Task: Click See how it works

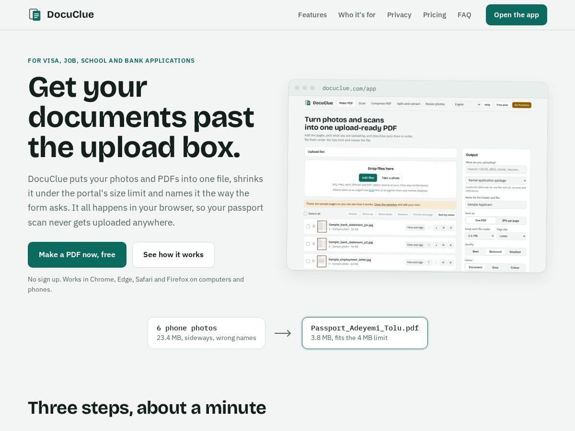Action: click(173, 255)
